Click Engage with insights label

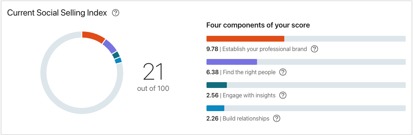click(x=249, y=95)
